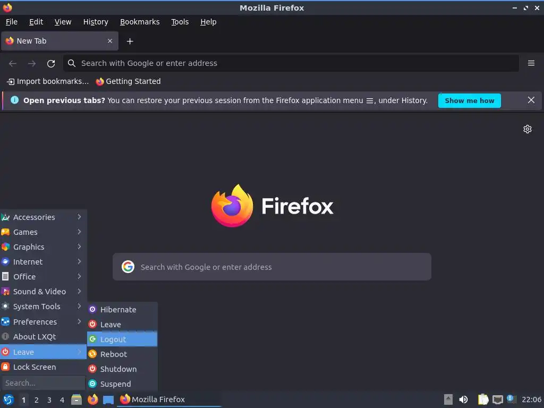
Task: Switch to virtual desktop 1
Action: [23, 400]
